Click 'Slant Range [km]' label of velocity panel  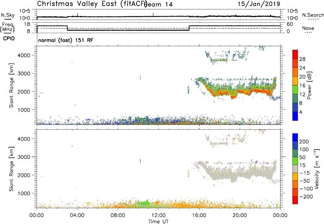pyautogui.click(x=11, y=169)
